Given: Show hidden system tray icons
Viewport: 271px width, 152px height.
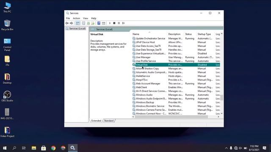Looking at the screenshot, I should click(x=226, y=148).
